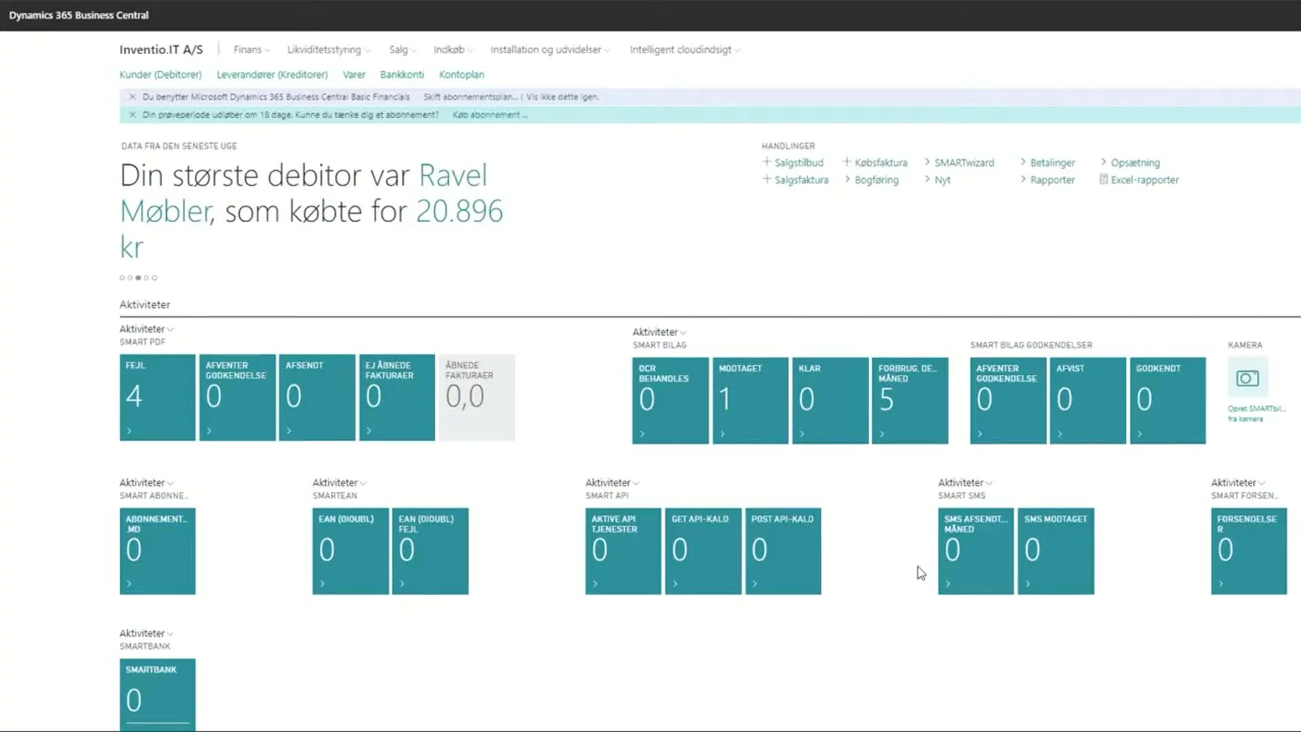Expand Aktiviteter dropdown above SMART SMS

pyautogui.click(x=965, y=483)
